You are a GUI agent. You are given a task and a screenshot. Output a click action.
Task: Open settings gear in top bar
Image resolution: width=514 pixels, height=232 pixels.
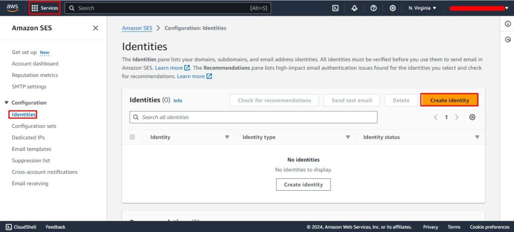(393, 8)
